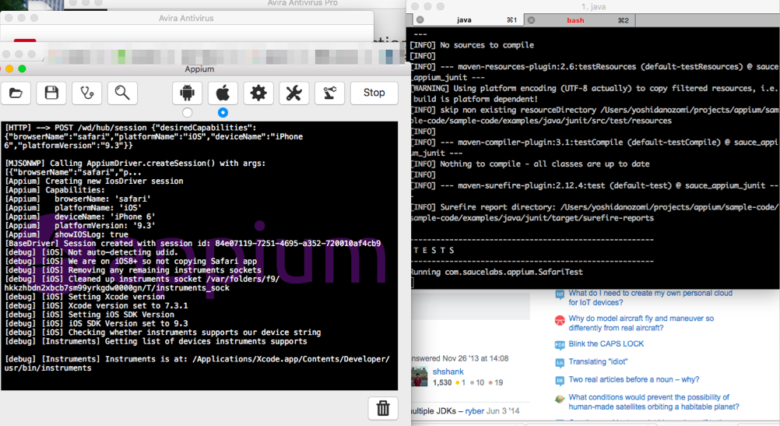Open 'Two real articles before a noun' link
Image resolution: width=780 pixels, height=426 pixels.
tap(634, 379)
